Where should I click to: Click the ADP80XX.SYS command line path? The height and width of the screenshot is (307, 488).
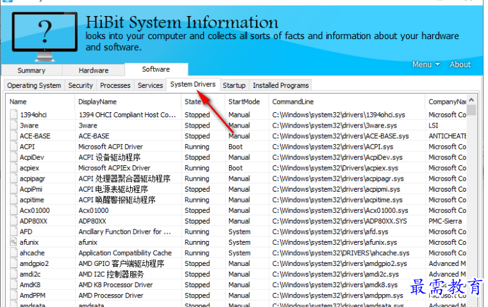[339, 221]
